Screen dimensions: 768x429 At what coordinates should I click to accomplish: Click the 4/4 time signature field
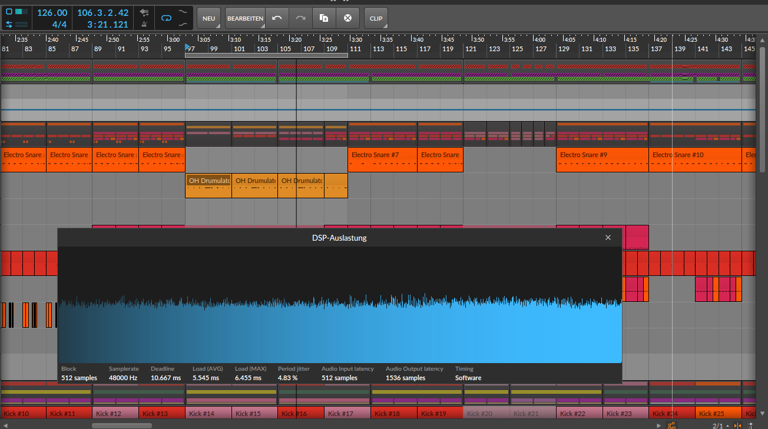tap(59, 25)
